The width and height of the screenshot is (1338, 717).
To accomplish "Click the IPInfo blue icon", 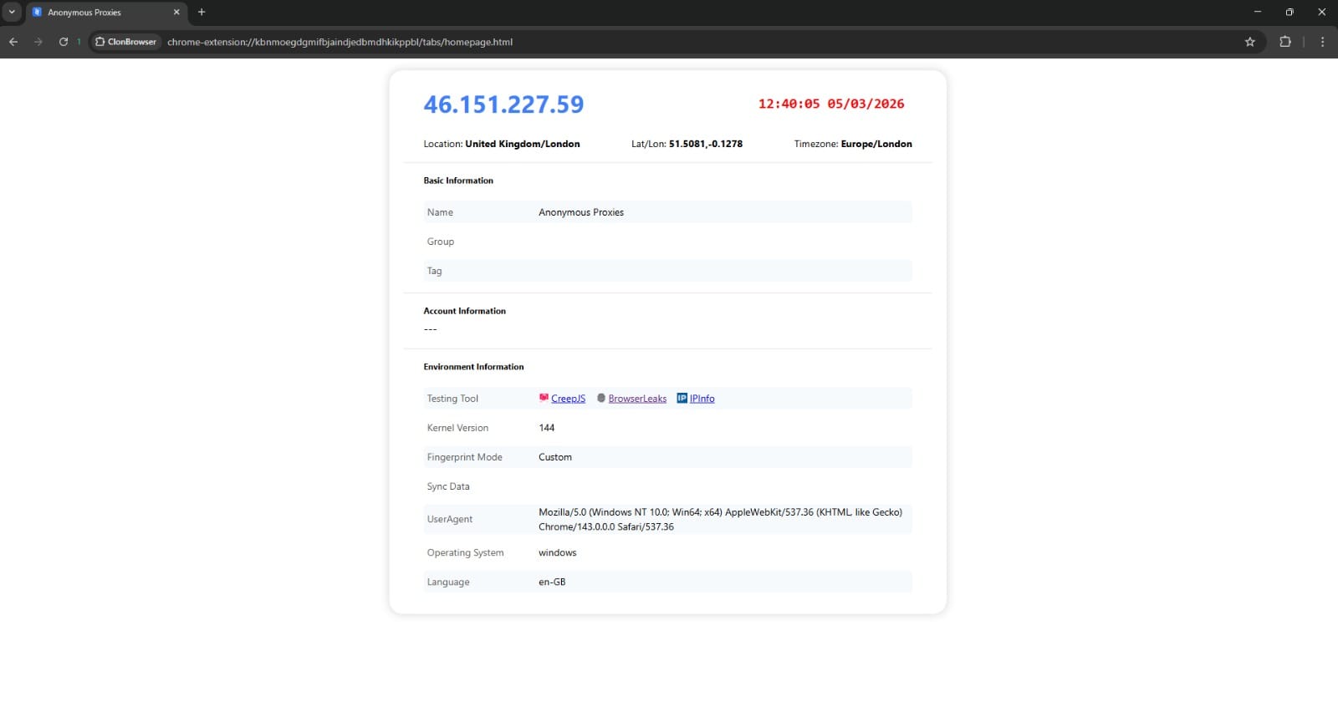I will 682,398.
